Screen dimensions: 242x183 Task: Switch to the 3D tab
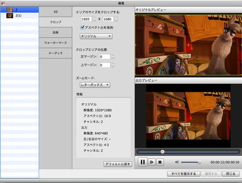click(55, 12)
